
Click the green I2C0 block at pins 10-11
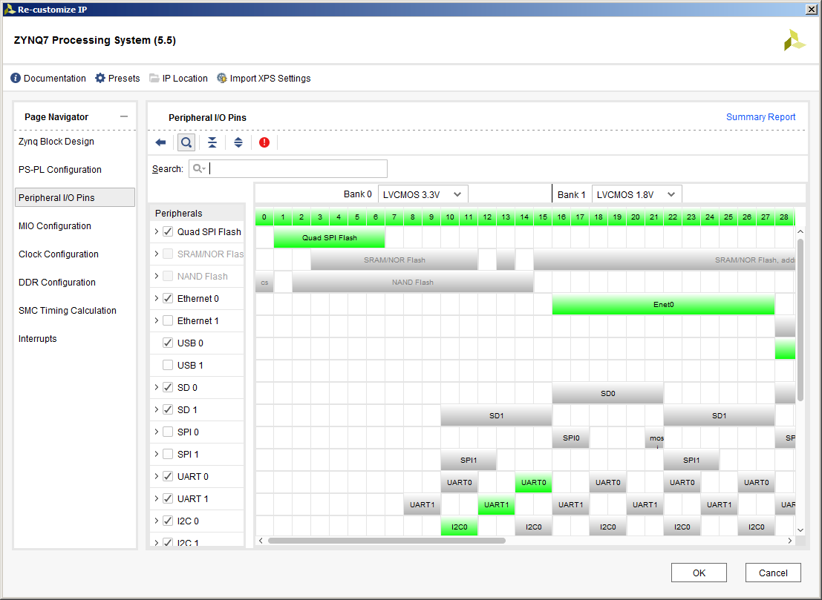(459, 527)
